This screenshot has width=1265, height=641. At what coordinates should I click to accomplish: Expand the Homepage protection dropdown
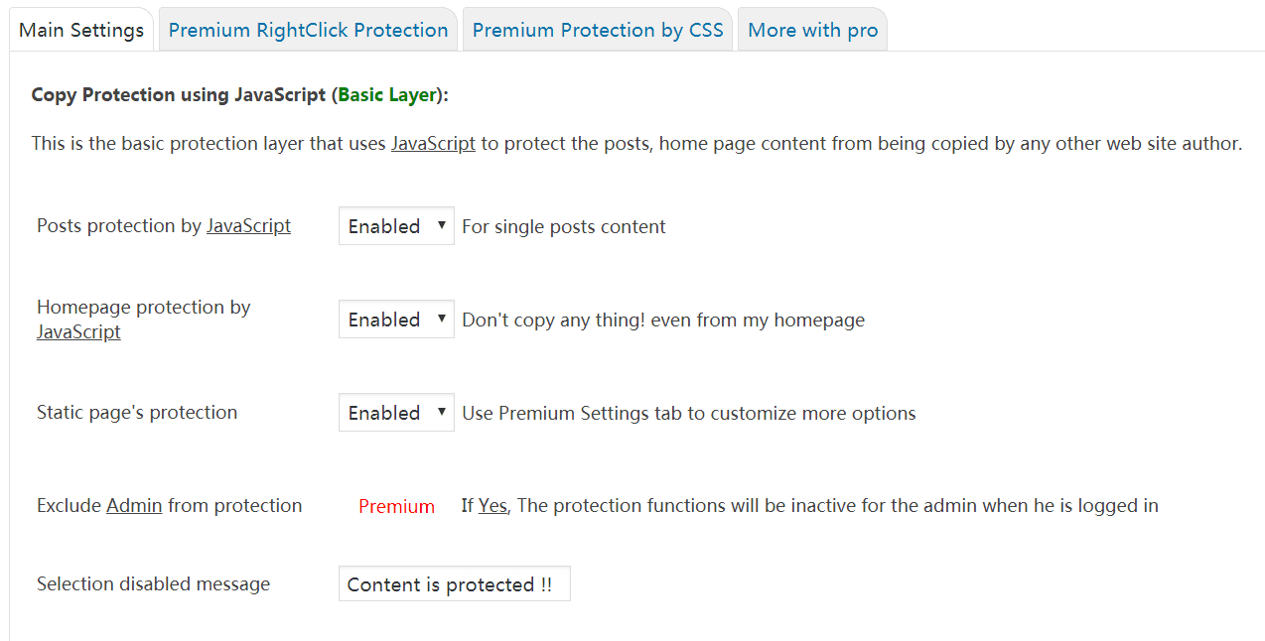396,320
